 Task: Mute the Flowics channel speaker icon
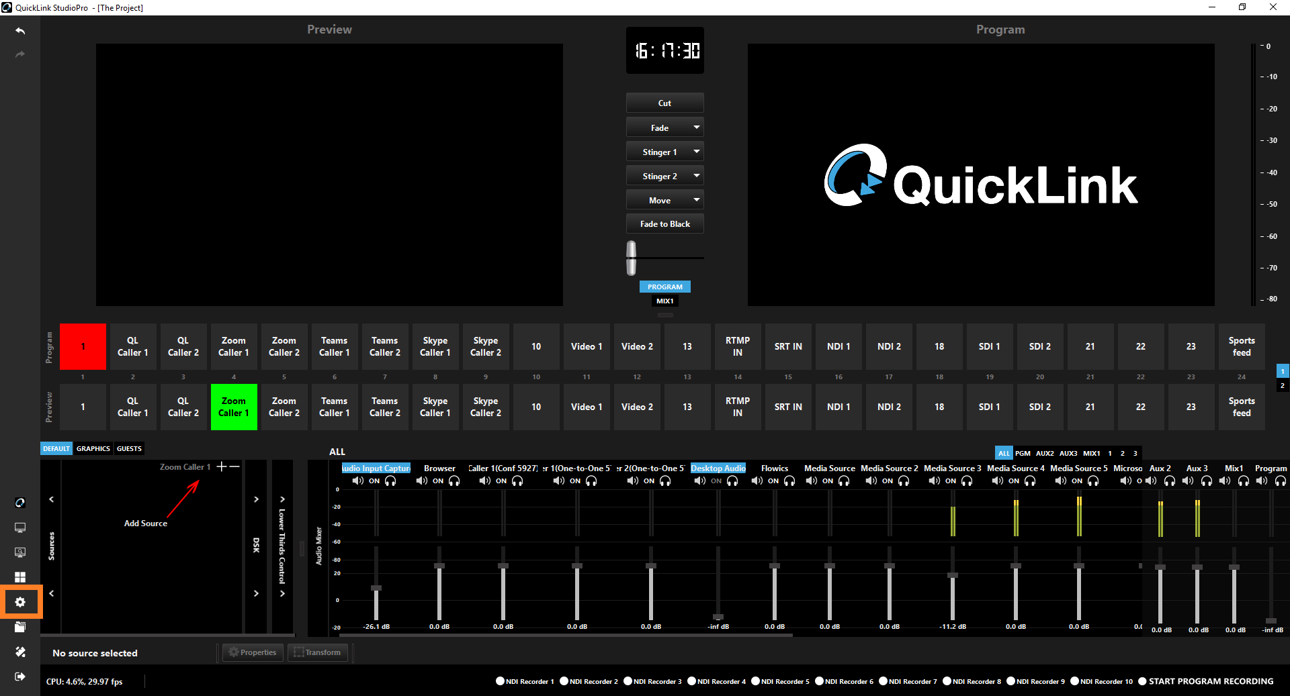tap(757, 481)
